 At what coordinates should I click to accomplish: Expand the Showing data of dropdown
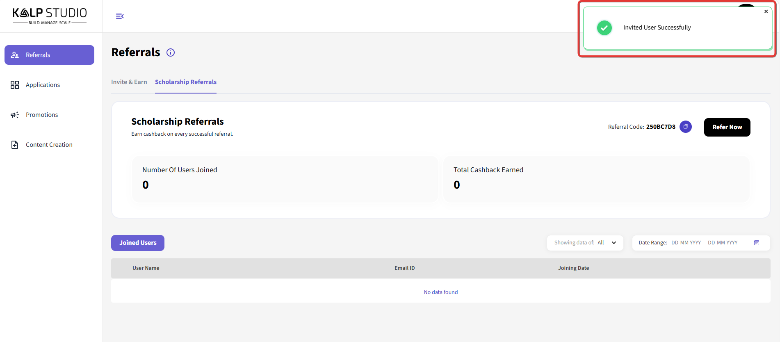(x=584, y=243)
